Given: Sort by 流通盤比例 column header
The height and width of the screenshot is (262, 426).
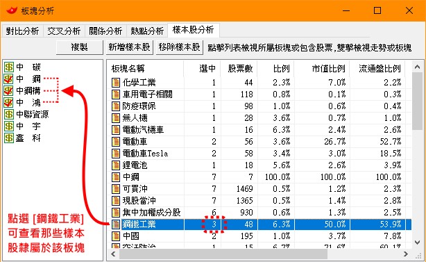Looking at the screenshot, I should (x=377, y=69).
